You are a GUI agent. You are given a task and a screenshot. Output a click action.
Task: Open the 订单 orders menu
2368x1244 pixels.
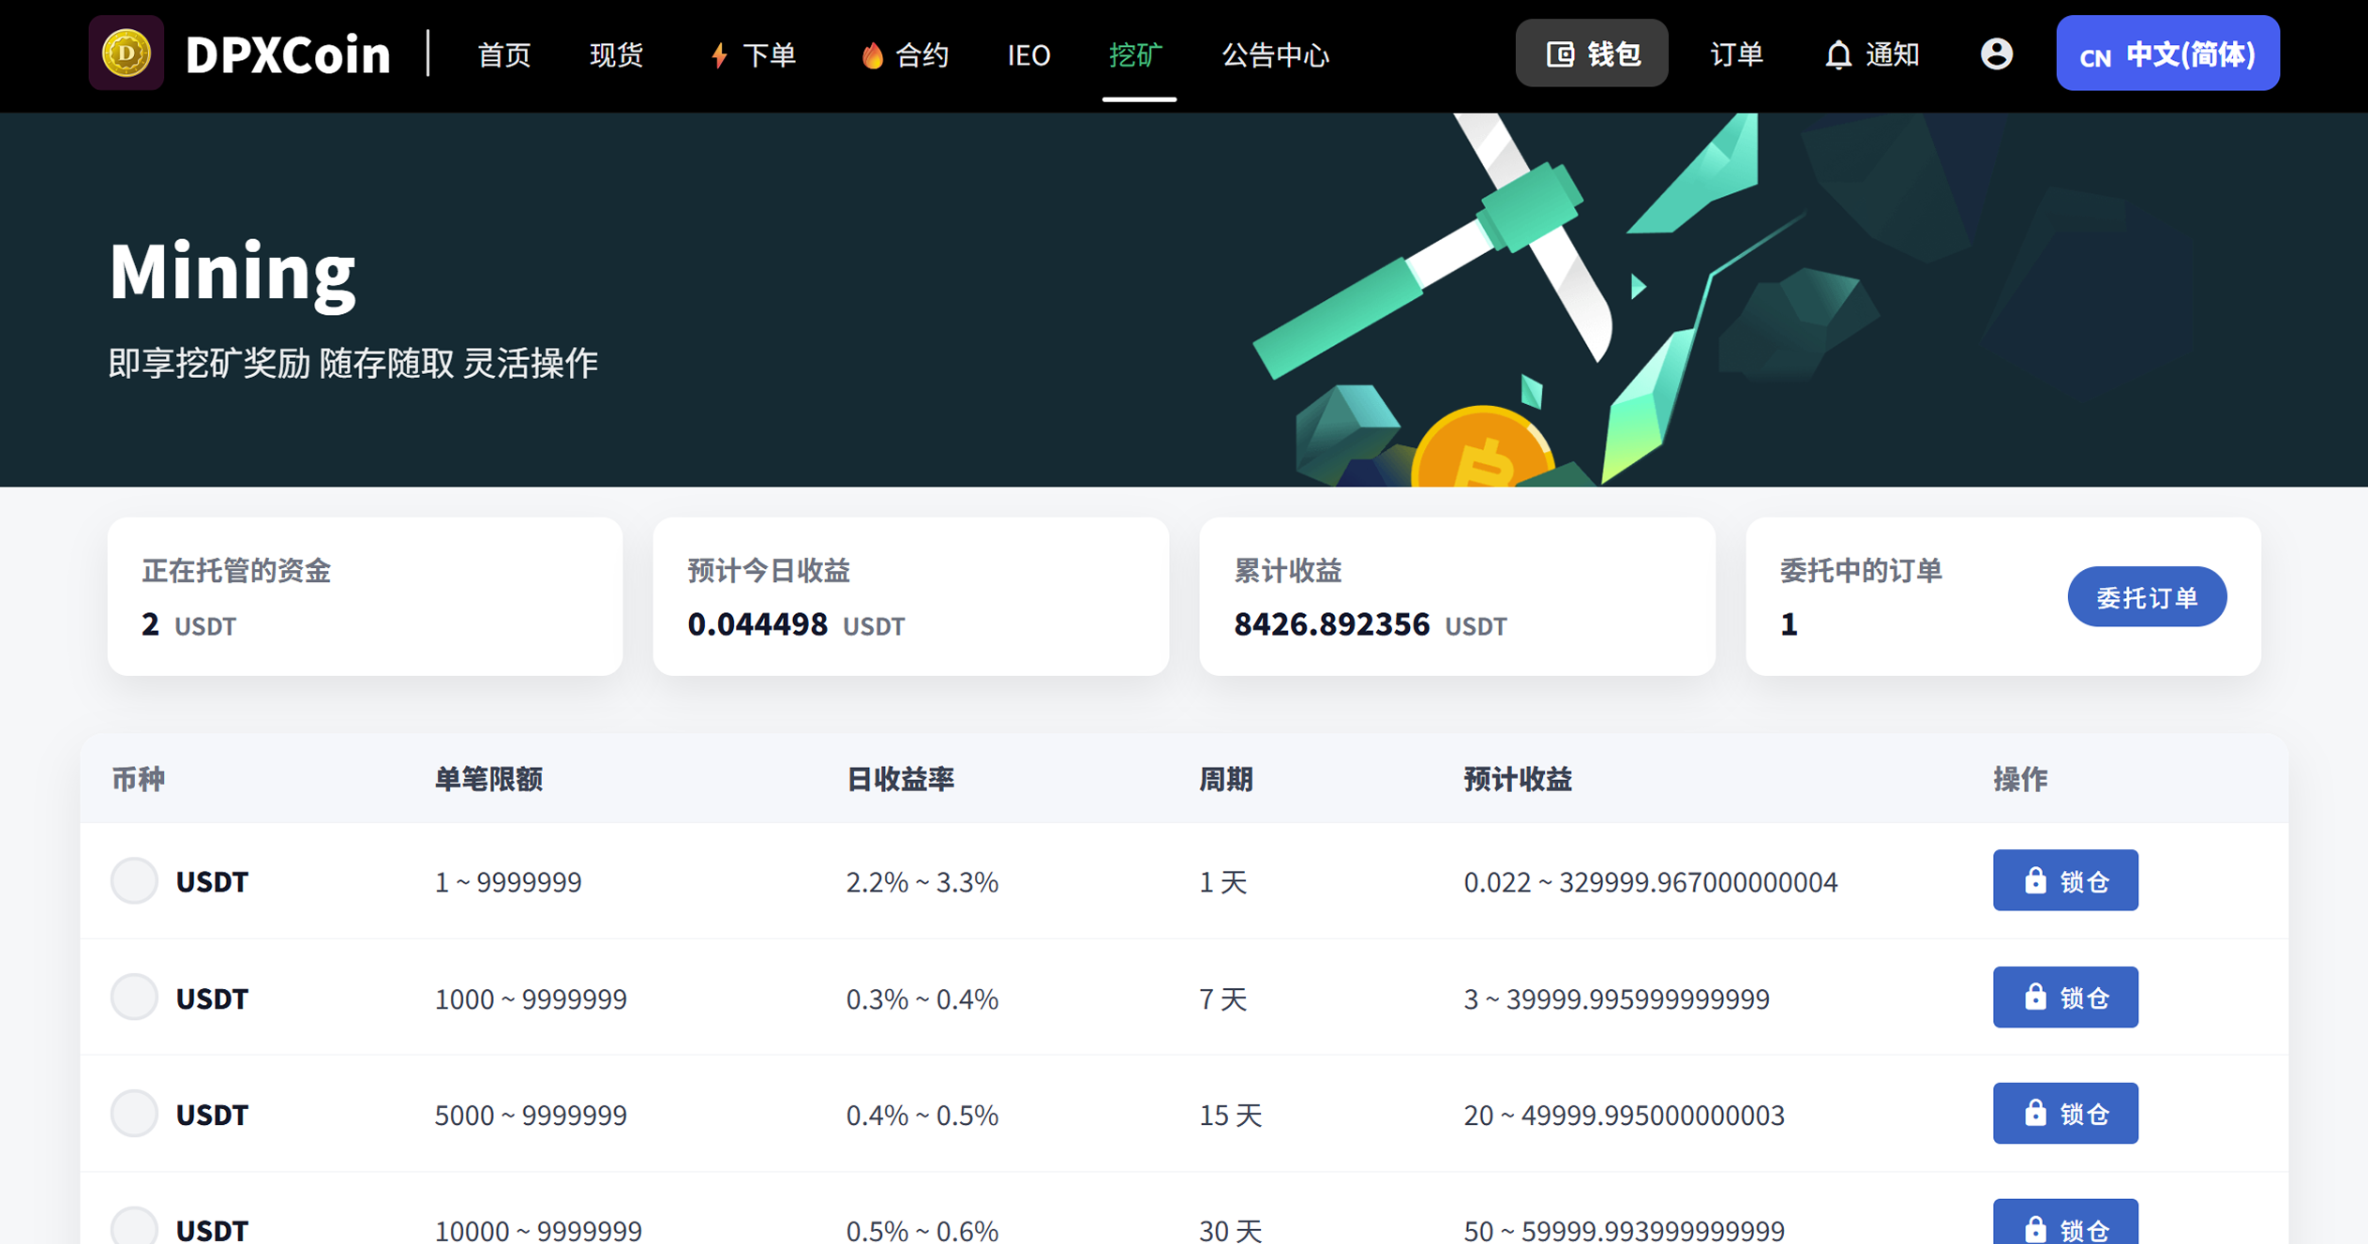pos(1736,54)
